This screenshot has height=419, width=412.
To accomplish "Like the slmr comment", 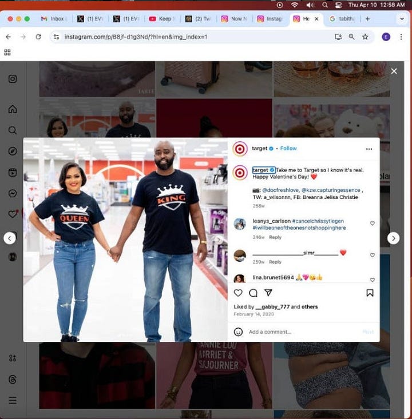I will (x=372, y=255).
